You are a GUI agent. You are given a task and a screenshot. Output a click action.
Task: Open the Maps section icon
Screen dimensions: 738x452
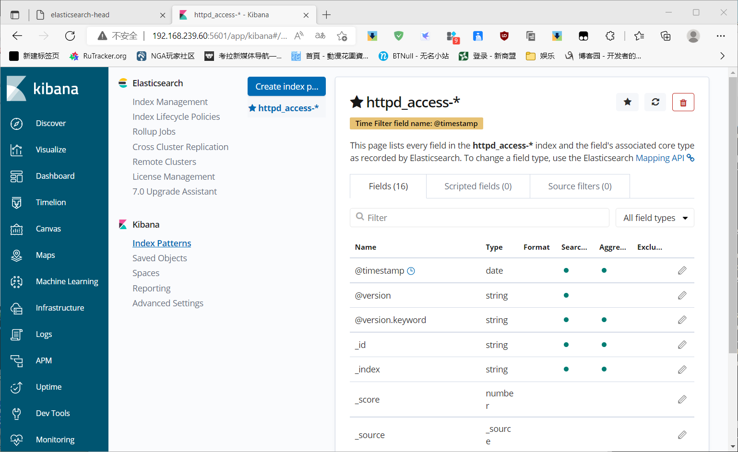17,255
